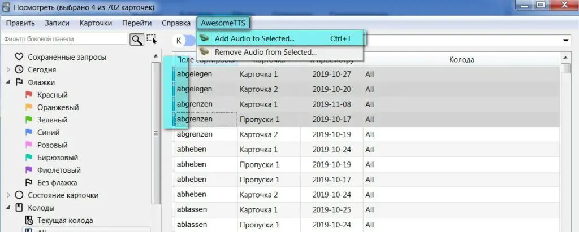The height and width of the screenshot is (232, 579).
Task: Collapse the Колоды tree node
Action: 8,208
